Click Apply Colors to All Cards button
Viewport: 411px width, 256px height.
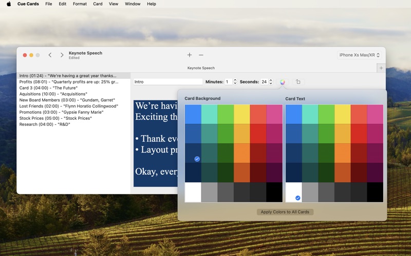[285, 212]
